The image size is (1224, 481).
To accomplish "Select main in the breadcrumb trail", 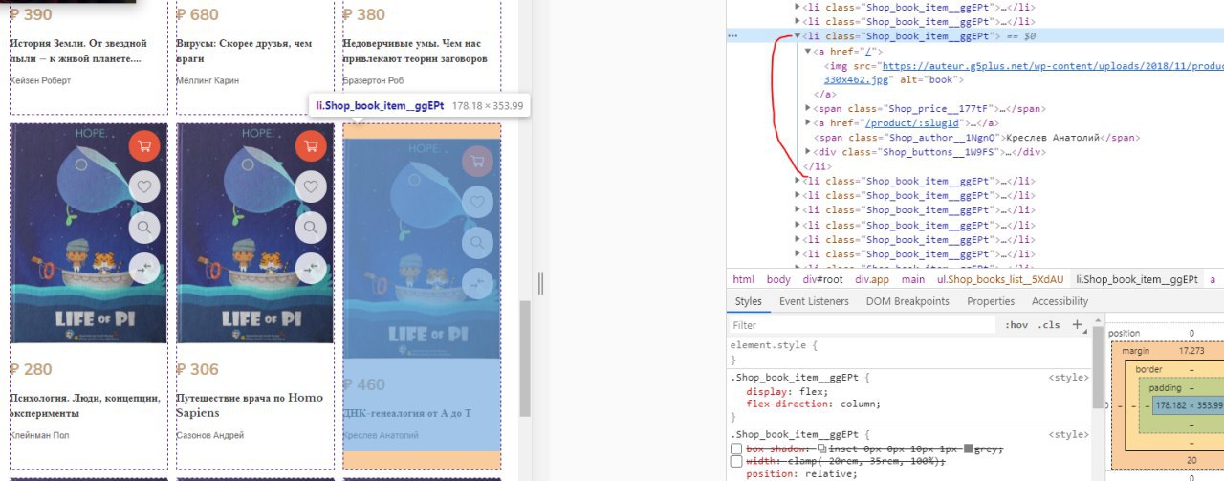I will point(913,279).
